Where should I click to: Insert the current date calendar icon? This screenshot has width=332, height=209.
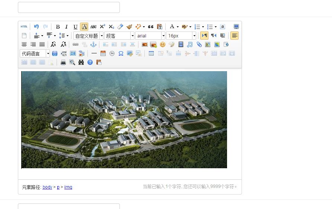(103, 53)
